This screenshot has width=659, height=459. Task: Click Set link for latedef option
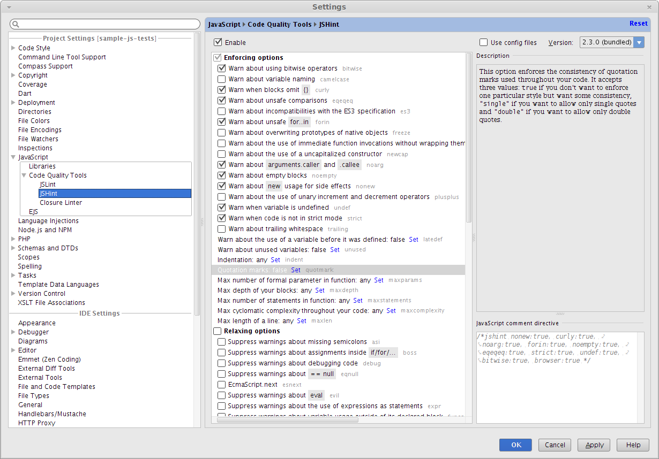pos(414,240)
